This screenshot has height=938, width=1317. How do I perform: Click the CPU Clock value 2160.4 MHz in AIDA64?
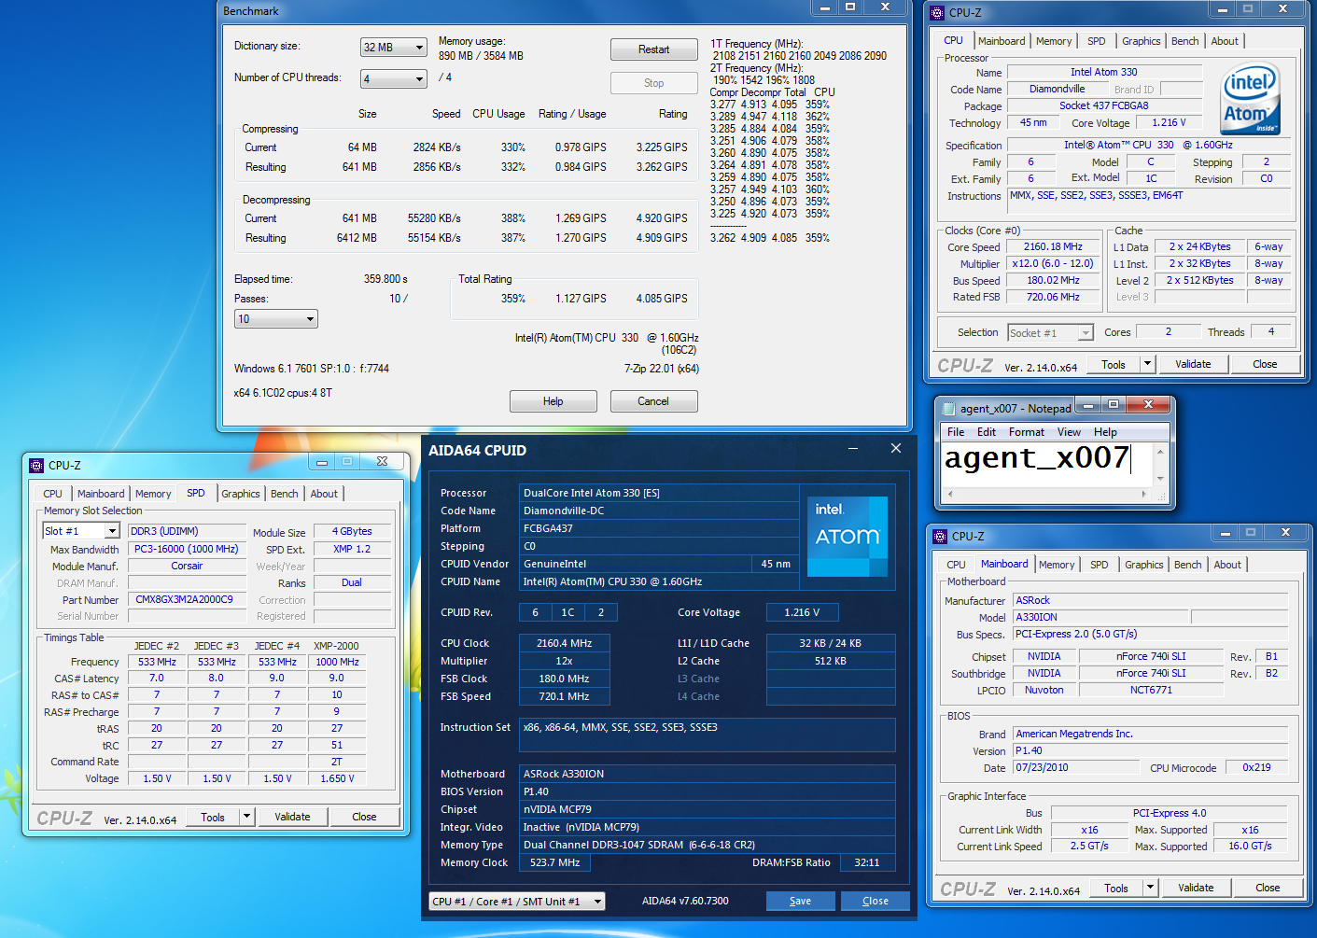565,643
